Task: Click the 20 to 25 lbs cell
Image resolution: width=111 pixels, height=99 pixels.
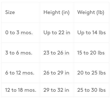Action: [91, 73]
